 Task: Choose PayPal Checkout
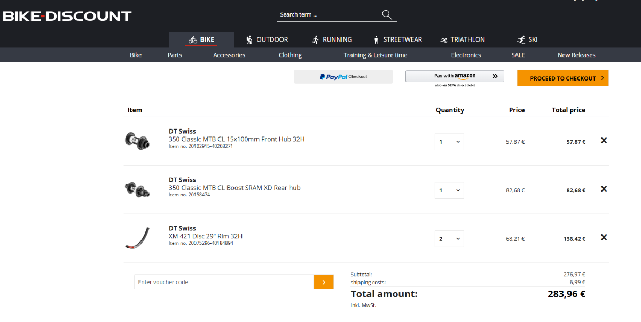pyautogui.click(x=343, y=77)
